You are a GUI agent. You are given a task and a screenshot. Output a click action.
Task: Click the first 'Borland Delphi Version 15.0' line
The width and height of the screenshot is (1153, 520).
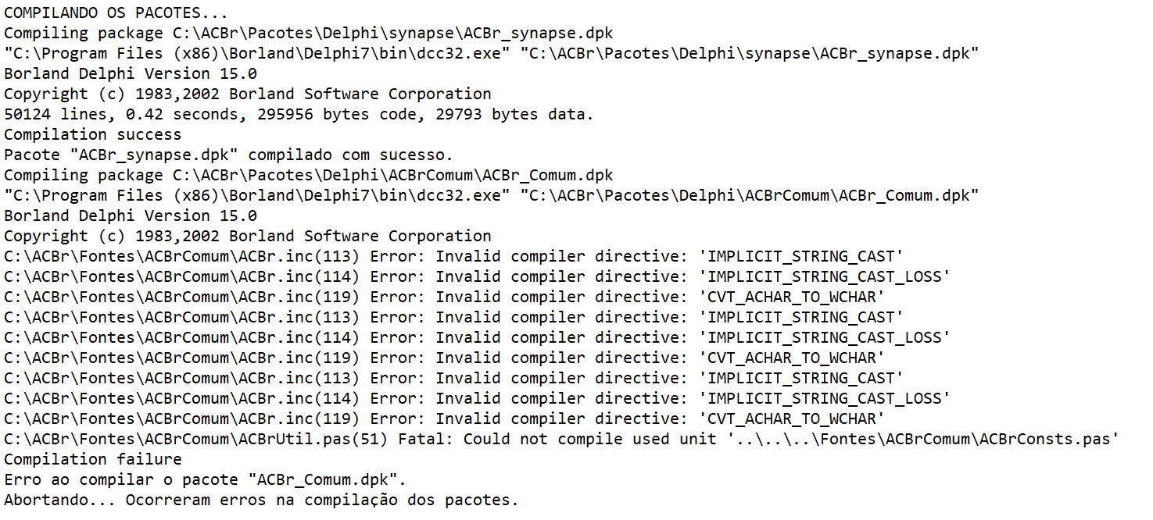coord(131,74)
